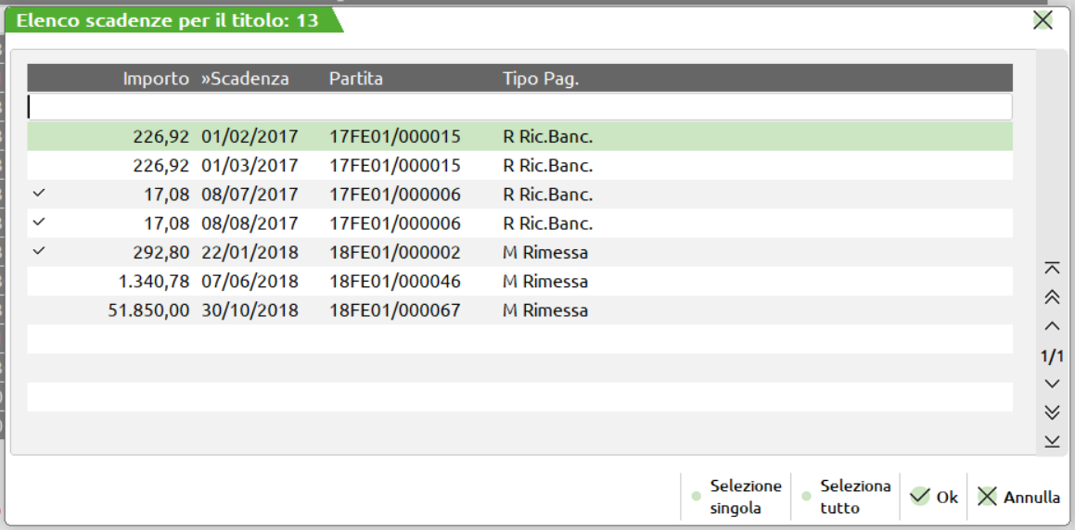Click the single up chevron scroll icon
1075x530 pixels.
[x=1052, y=326]
